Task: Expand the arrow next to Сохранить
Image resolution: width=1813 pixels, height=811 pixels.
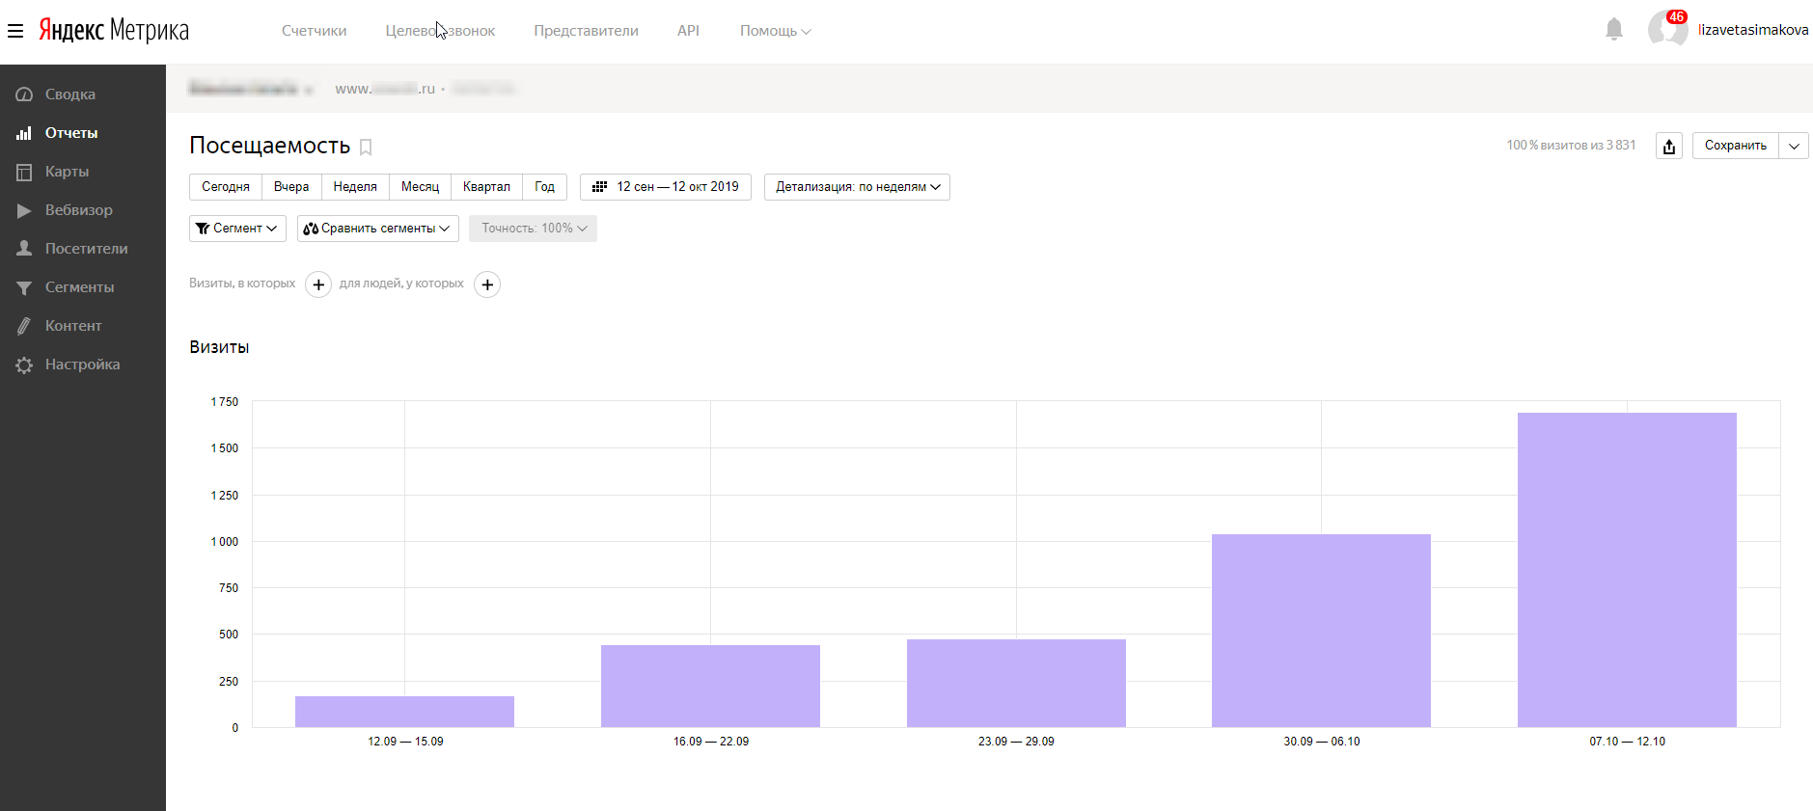Action: click(1794, 146)
